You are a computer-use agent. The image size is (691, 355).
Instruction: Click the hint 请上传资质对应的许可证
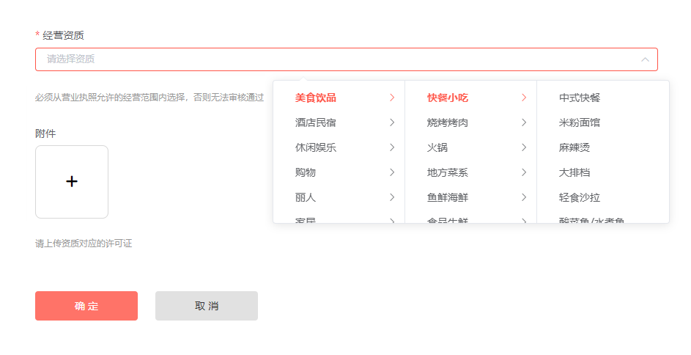[84, 244]
